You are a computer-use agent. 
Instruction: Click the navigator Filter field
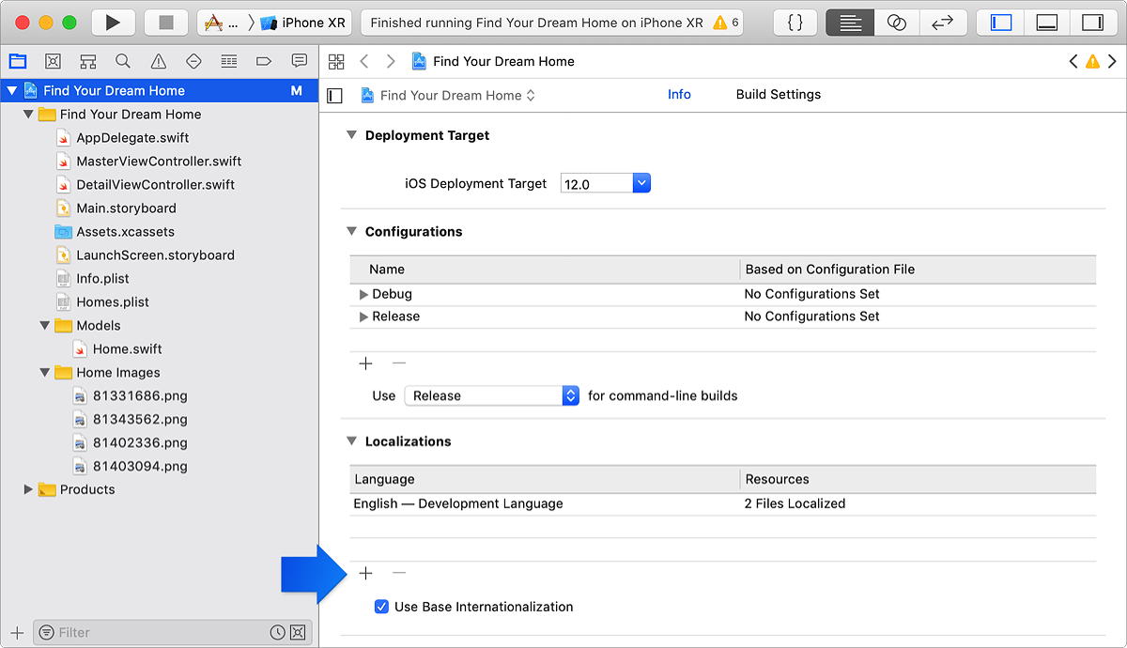pyautogui.click(x=171, y=632)
